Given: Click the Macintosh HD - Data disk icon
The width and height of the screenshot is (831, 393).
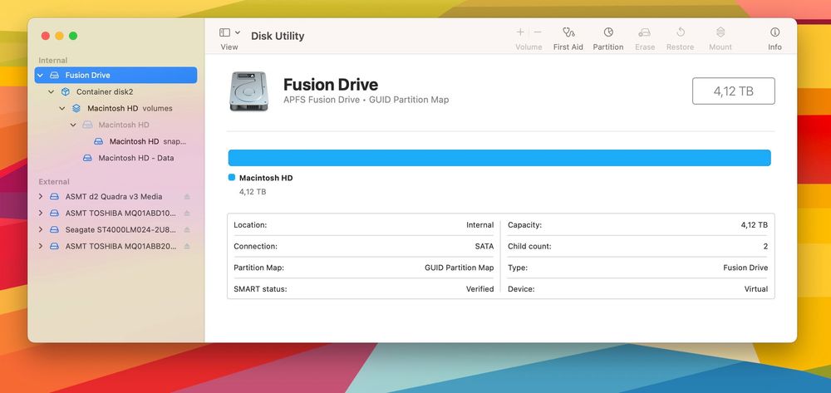Looking at the screenshot, I should point(87,158).
